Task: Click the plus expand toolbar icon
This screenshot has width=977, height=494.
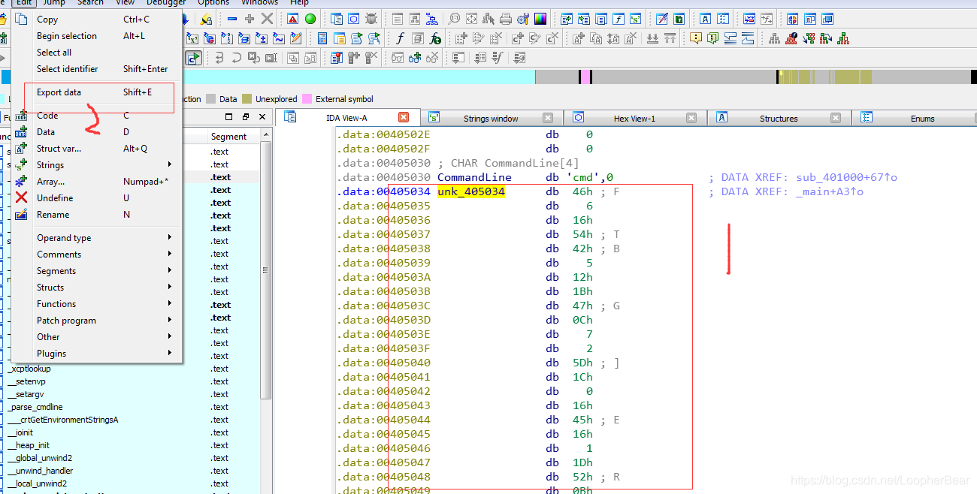Action: coord(249,19)
